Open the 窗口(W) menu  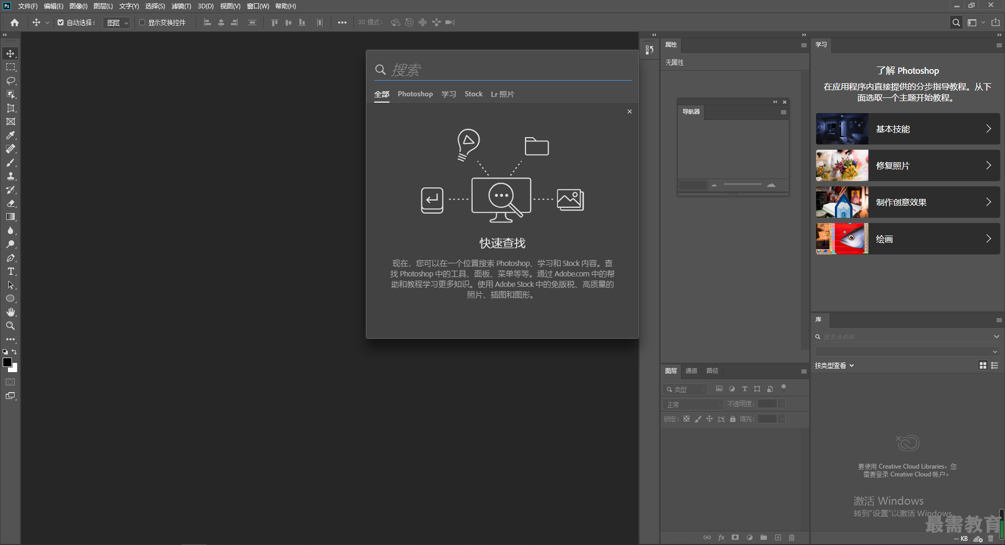pos(258,6)
